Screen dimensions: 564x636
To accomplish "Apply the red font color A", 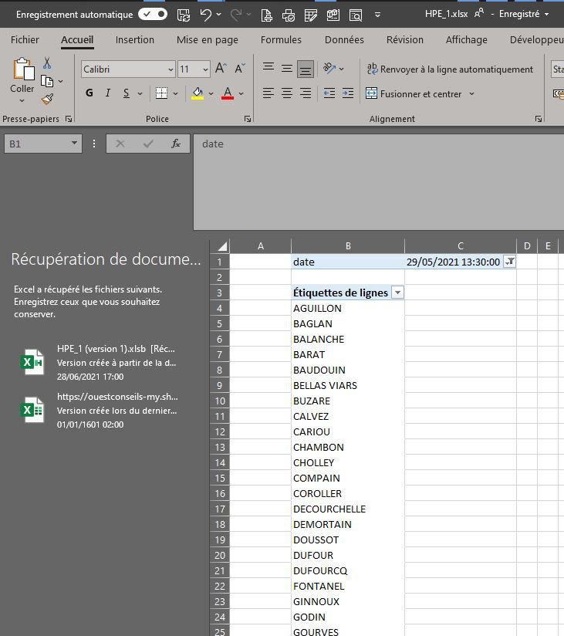I will coord(228,93).
